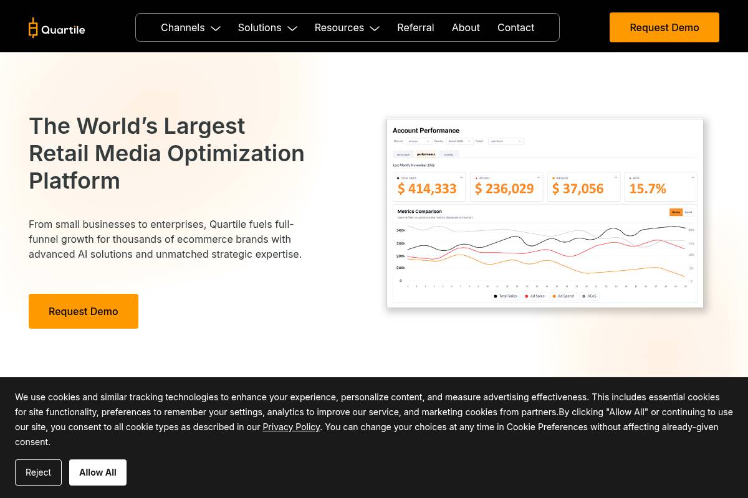Expand the Resources menu chevron
Screen dimensions: 748x498
[x=375, y=28]
